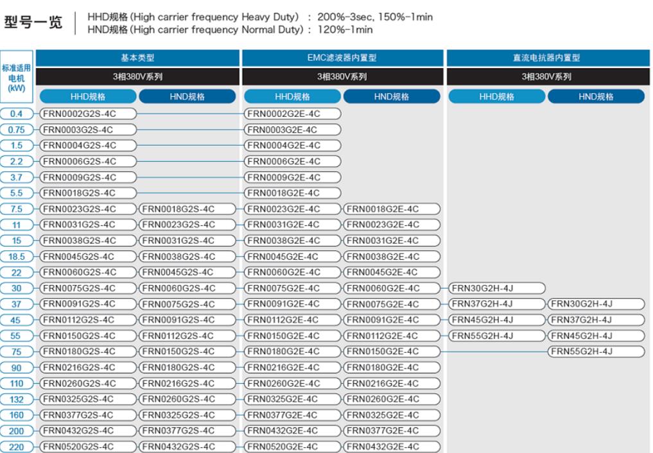Click the HHD规格 pill under EMC滤波器内置型
Image resolution: width=653 pixels, height=453 pixels.
pyautogui.click(x=292, y=96)
